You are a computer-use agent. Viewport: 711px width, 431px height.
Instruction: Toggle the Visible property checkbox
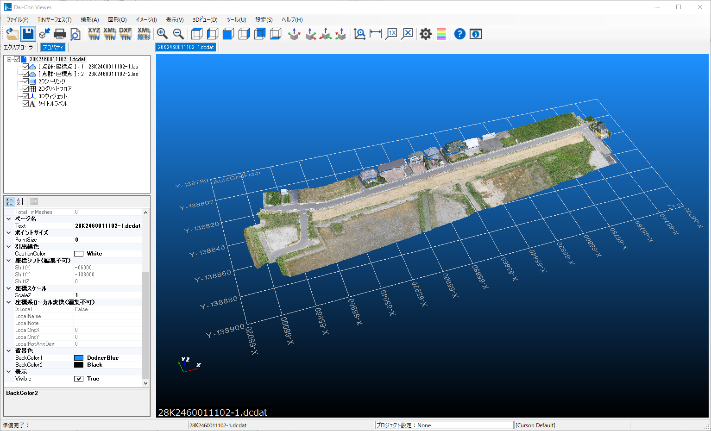tap(79, 379)
